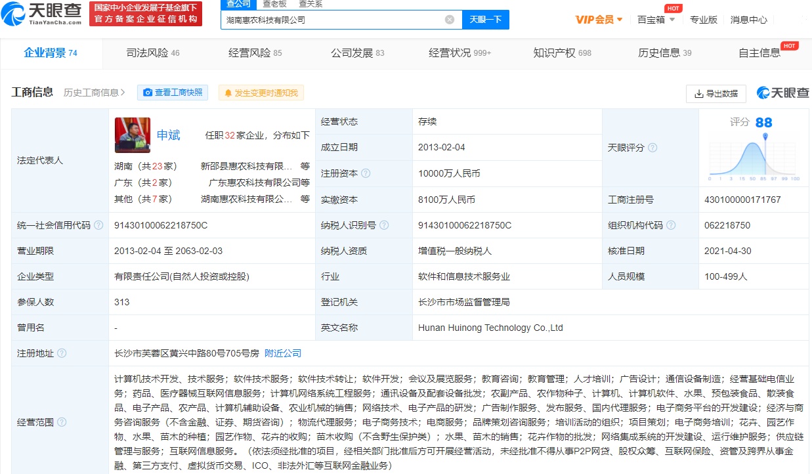Click the 行业 value 软件和信息技术服务业
The height and width of the screenshot is (474, 812).
point(464,277)
